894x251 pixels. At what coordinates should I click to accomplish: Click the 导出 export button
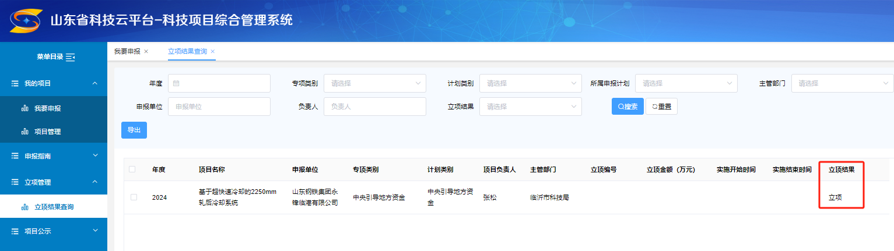coord(134,130)
